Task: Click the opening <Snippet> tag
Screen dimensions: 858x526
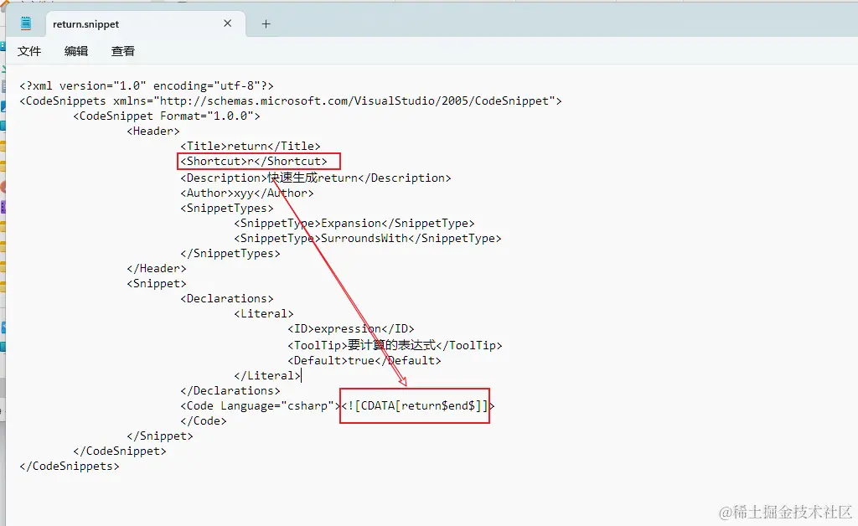Action: pyautogui.click(x=157, y=284)
